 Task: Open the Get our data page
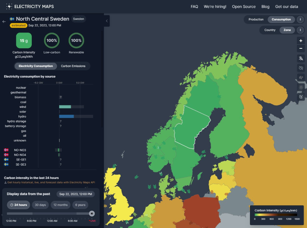[287, 6]
